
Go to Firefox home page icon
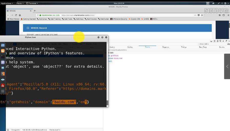(20, 15)
